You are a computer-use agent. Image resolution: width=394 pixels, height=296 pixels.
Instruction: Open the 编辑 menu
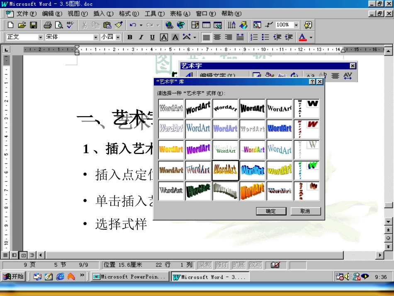coord(52,14)
